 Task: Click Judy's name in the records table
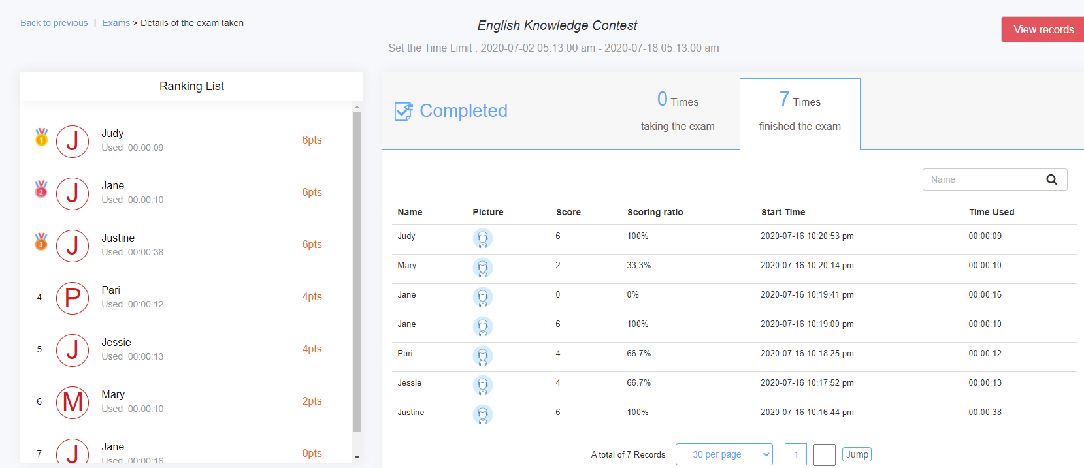406,236
